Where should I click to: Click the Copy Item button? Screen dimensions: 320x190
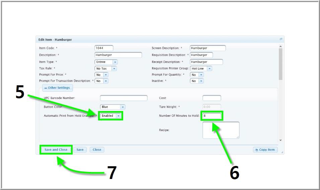(x=265, y=150)
